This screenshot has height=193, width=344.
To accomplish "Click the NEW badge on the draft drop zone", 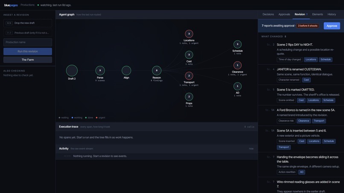I will pos(9,23).
